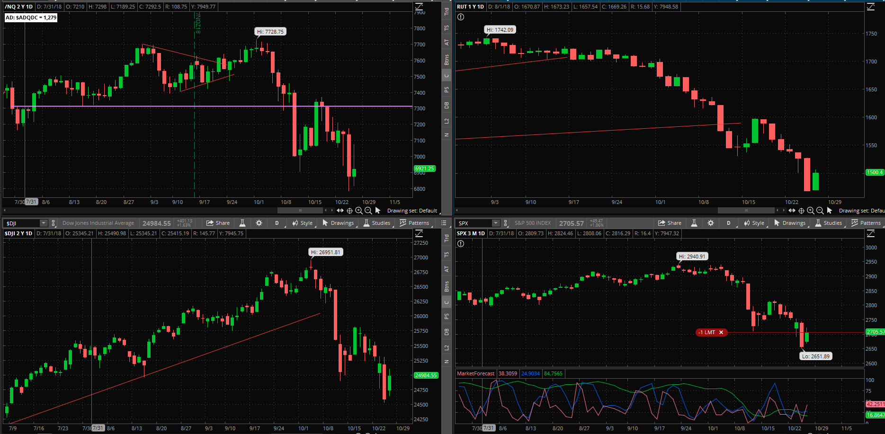
Task: Click the $DJI symbol input field
Action: tap(22, 223)
